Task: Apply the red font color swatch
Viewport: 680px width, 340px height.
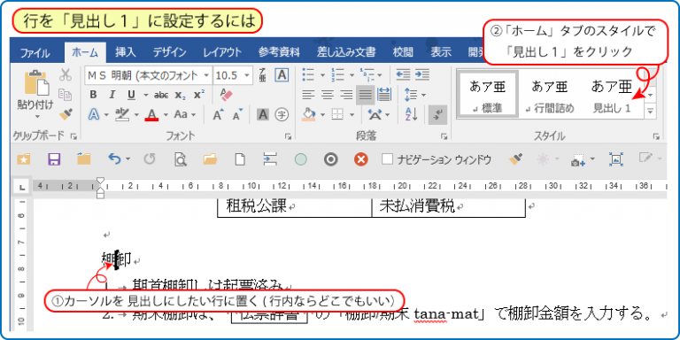Action: (x=151, y=114)
